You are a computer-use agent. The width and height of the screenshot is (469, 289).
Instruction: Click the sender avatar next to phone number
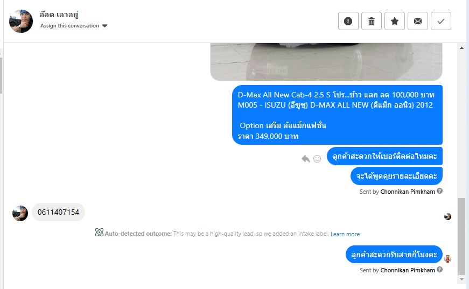(20, 214)
